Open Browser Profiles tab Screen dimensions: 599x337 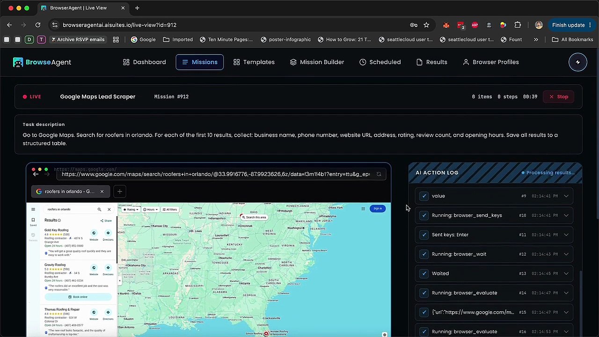pos(490,62)
